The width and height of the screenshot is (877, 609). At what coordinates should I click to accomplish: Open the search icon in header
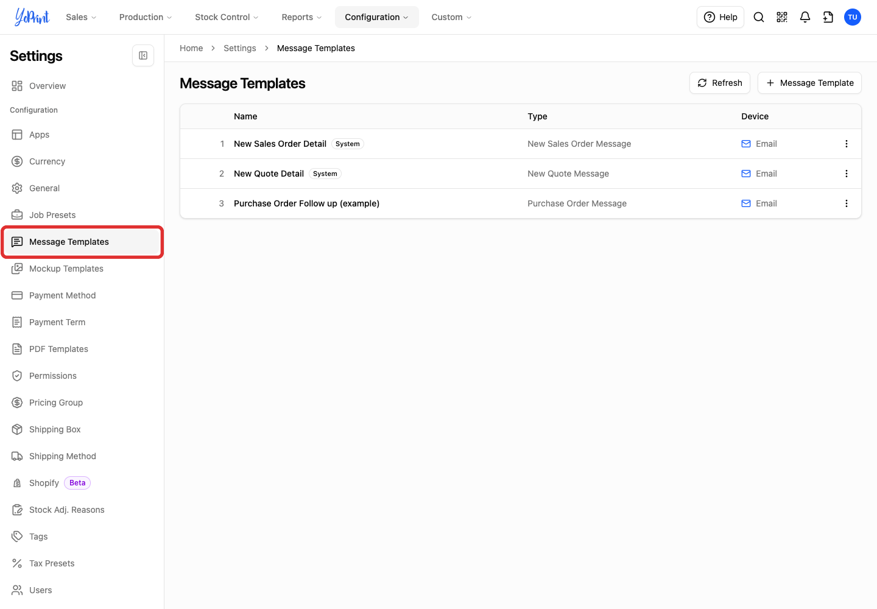[759, 17]
